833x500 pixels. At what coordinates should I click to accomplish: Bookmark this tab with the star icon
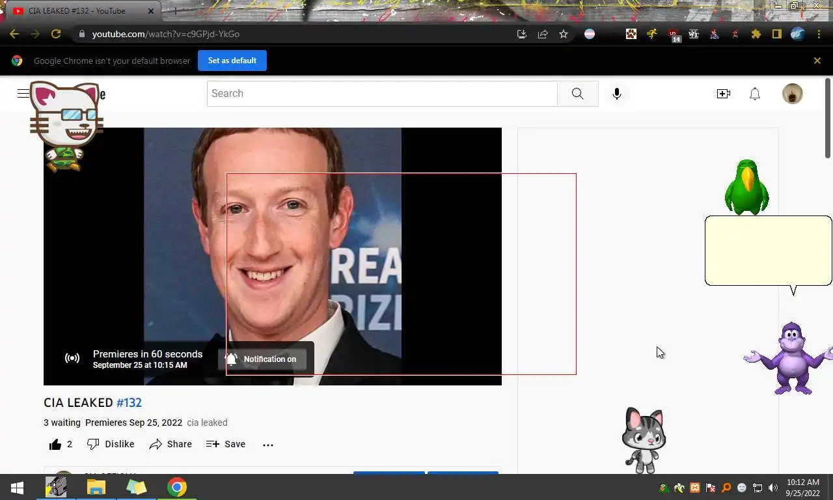564,34
